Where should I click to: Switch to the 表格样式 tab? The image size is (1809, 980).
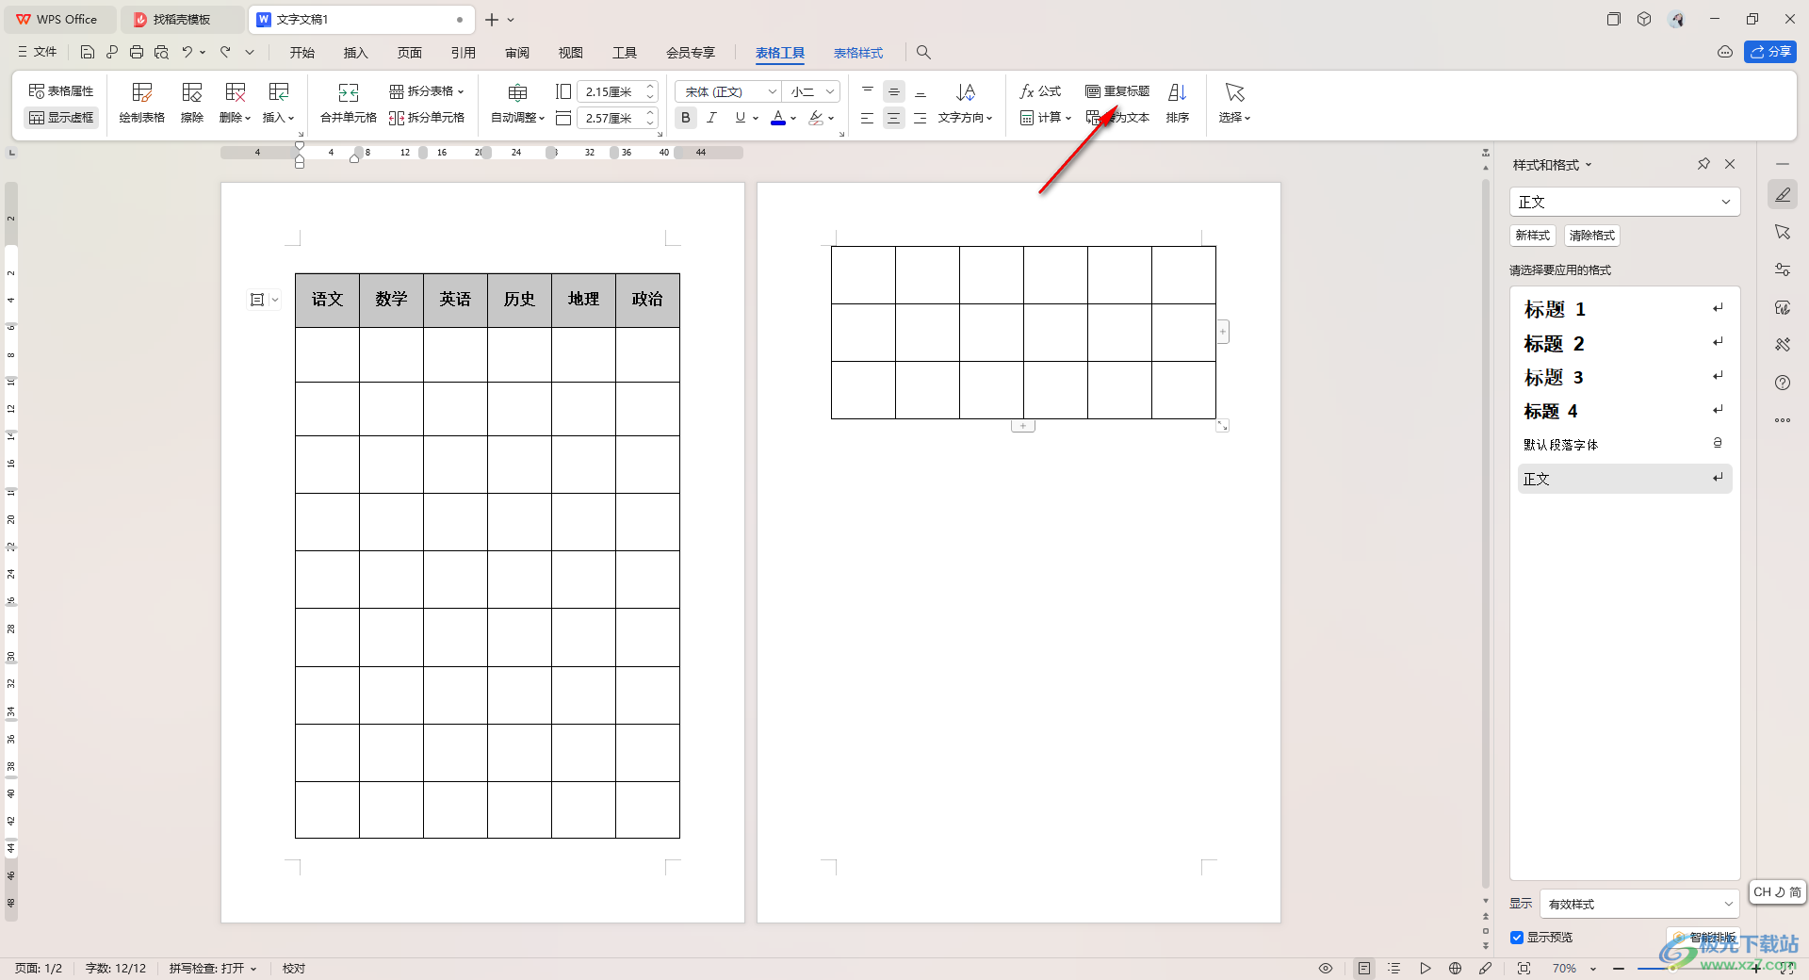tap(858, 53)
